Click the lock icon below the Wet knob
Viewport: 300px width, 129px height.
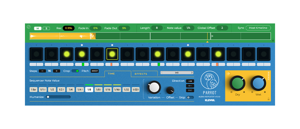tap(269, 99)
